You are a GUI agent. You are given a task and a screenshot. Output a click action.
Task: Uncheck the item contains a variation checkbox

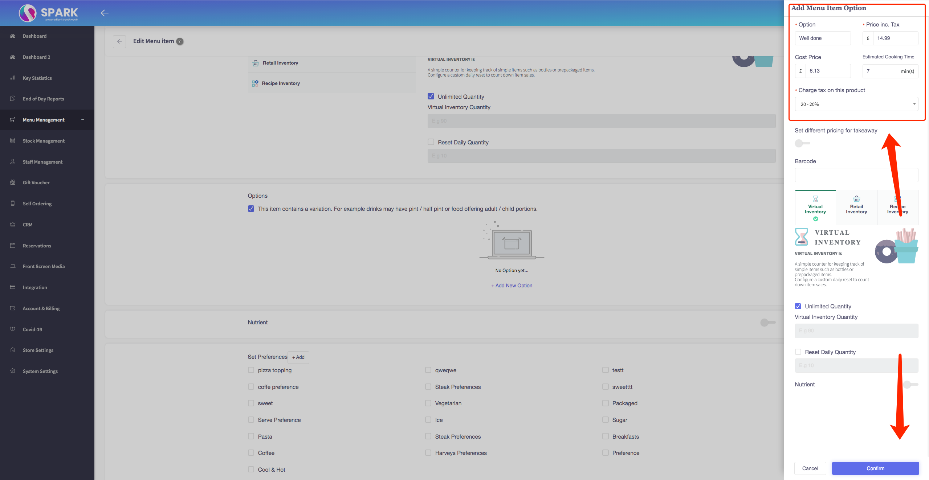coord(251,209)
